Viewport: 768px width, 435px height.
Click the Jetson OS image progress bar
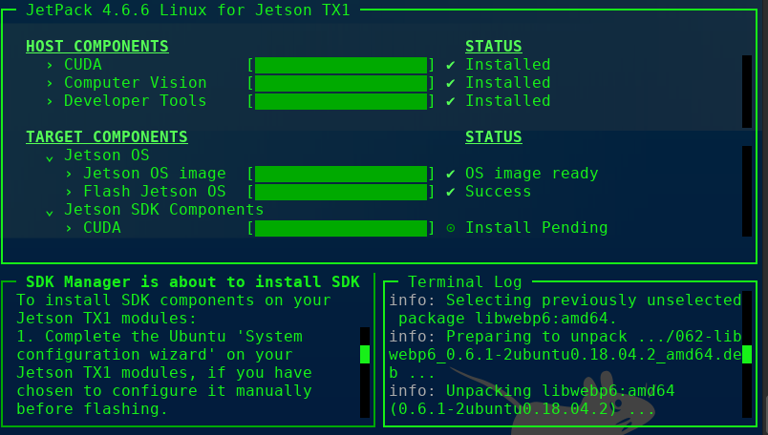point(340,174)
